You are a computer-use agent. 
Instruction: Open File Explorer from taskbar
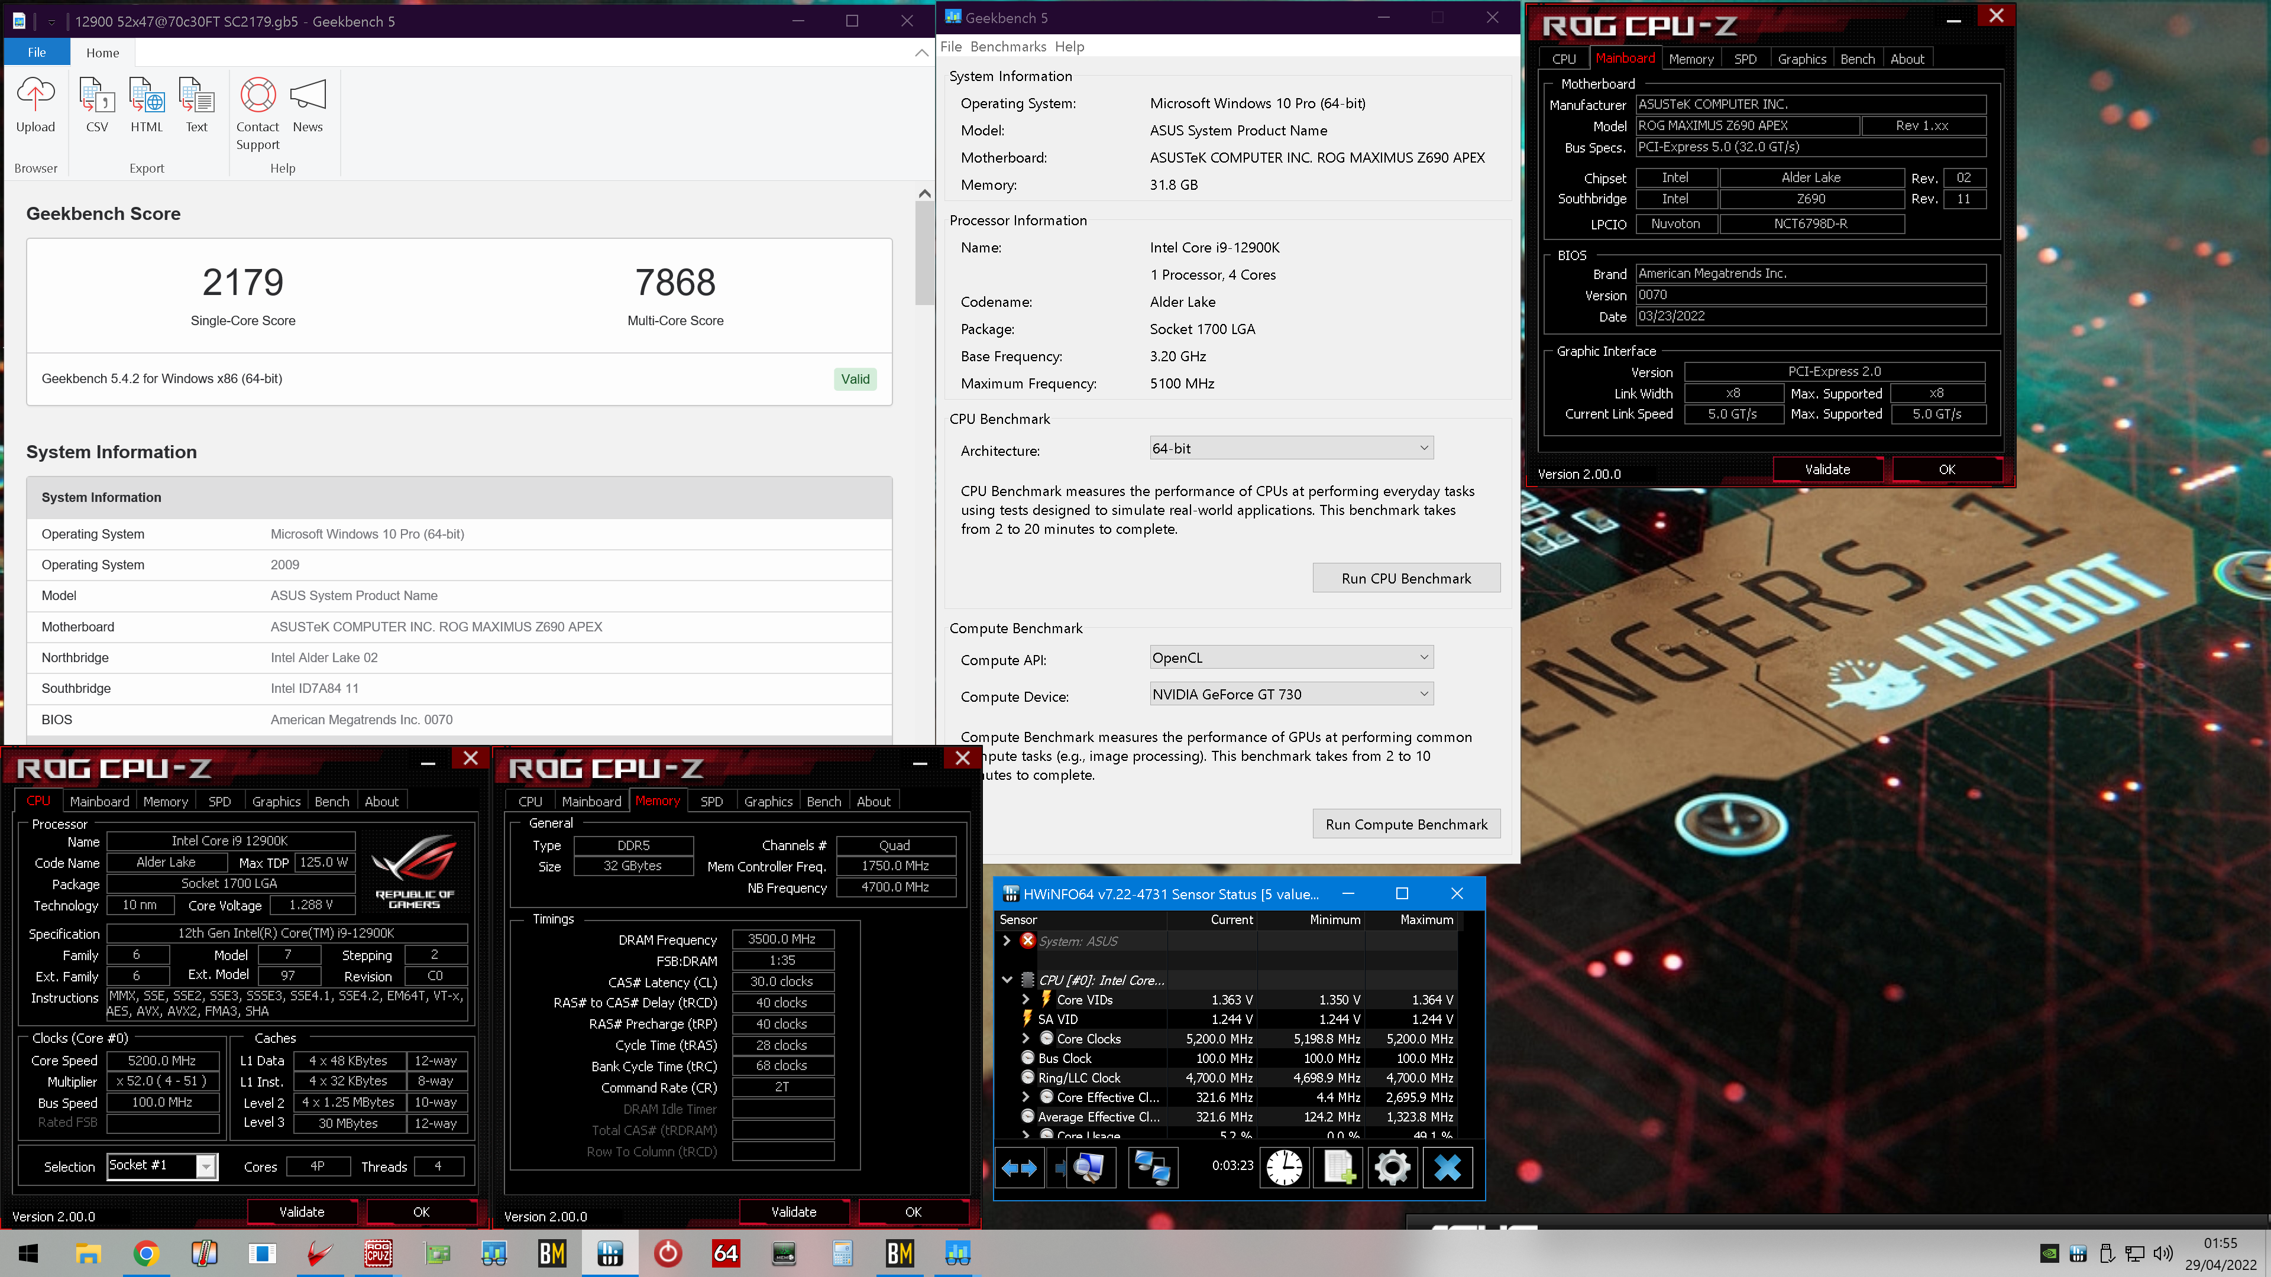(88, 1253)
